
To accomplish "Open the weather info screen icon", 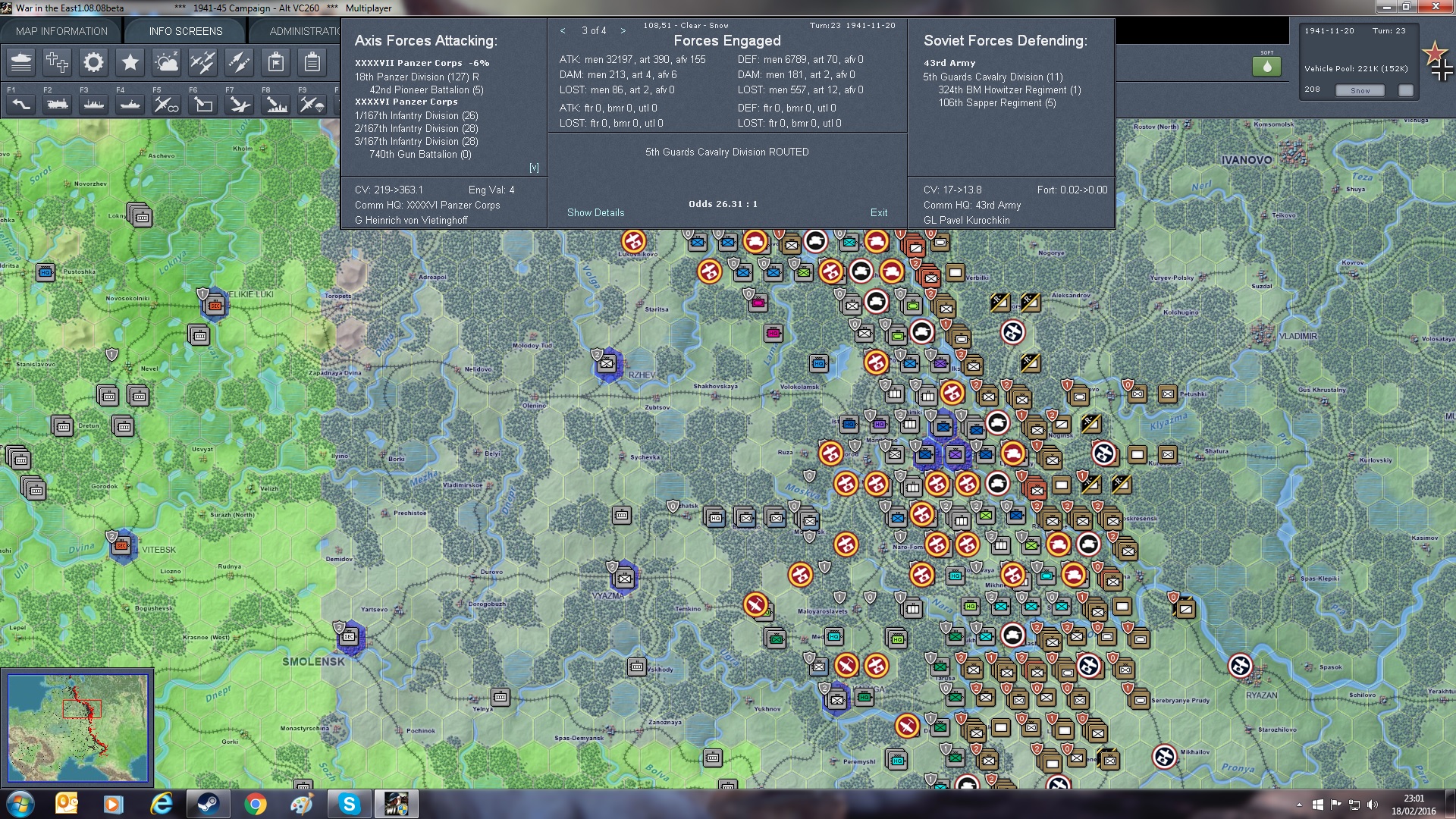I will (x=167, y=62).
